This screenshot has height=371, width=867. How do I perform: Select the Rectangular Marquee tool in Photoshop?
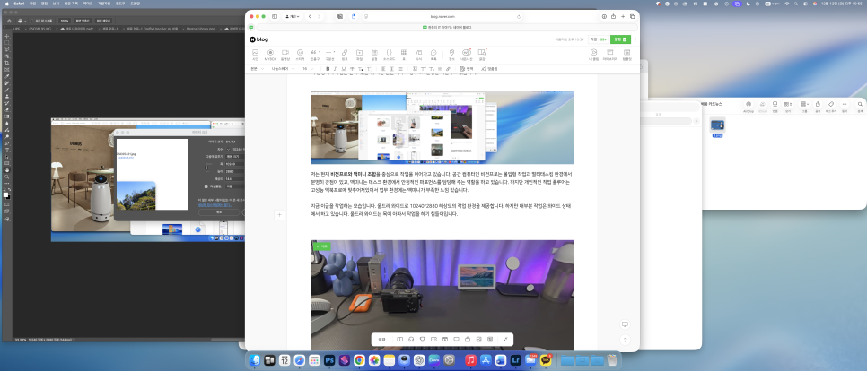[6, 42]
